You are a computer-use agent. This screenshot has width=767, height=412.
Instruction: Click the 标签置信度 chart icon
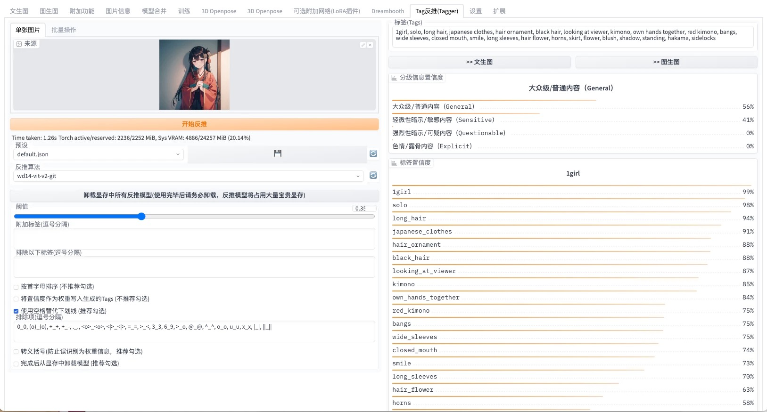394,163
